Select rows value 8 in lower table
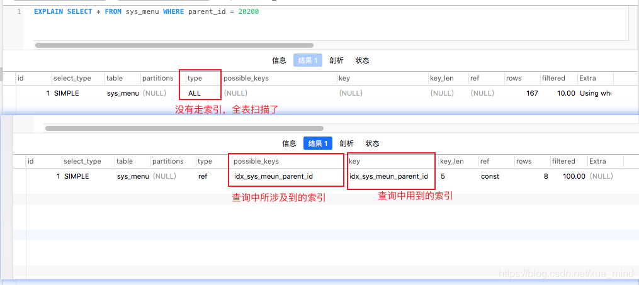This screenshot has width=639, height=285. pos(546,176)
